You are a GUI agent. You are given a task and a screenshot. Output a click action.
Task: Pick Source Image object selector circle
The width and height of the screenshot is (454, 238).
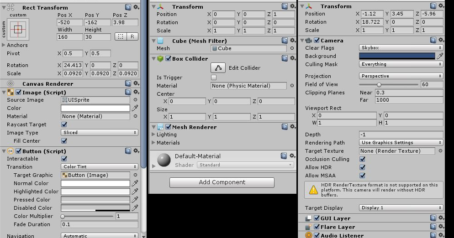135,100
